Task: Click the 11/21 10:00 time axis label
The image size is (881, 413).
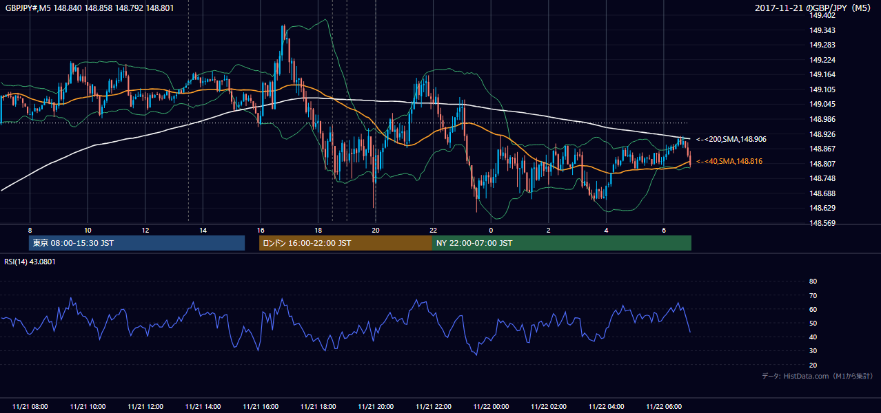Action: coord(88,407)
